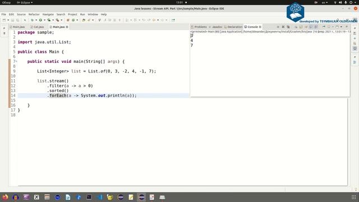Click the External Tools run icon
Image resolution: width=359 pixels, height=202 pixels.
click(x=57, y=20)
